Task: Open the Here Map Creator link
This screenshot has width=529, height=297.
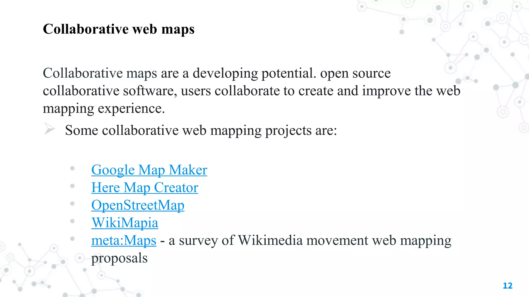Action: pyautogui.click(x=145, y=188)
